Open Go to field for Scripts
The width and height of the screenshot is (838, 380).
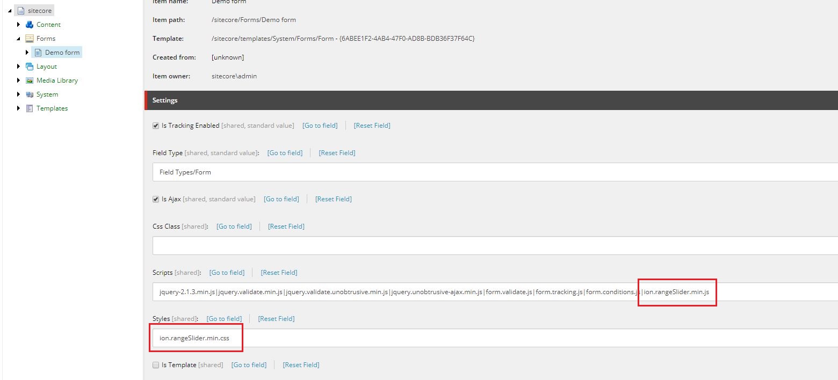[x=227, y=272]
